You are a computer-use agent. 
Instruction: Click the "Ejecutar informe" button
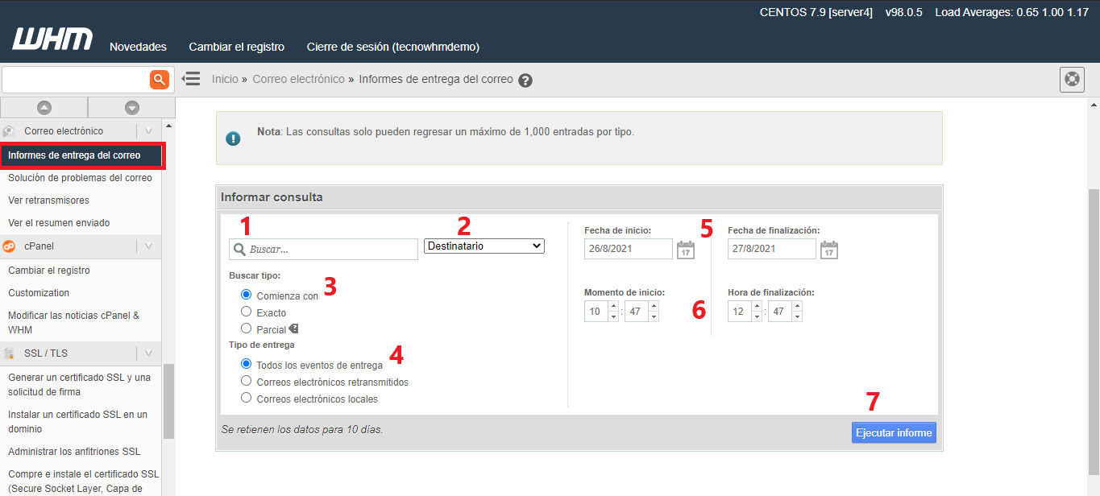894,432
